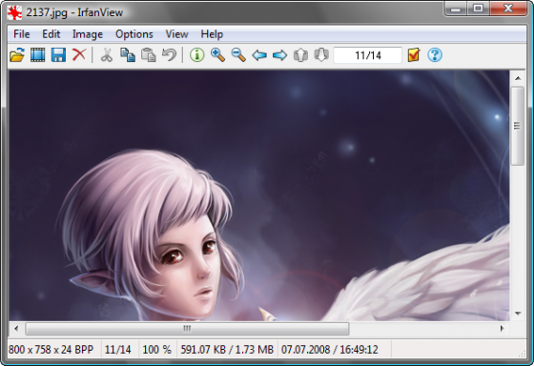Image resolution: width=534 pixels, height=366 pixels.
Task: Zoom out with the minus magnifier
Action: [x=238, y=55]
